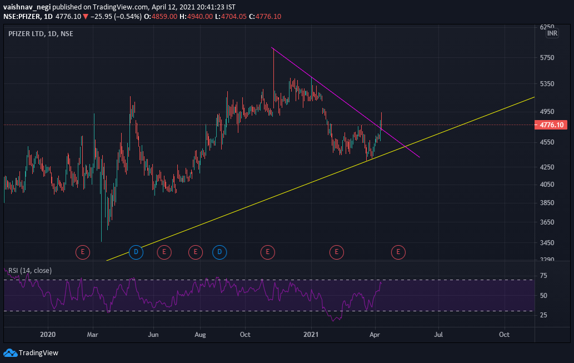This screenshot has height=363, width=574.
Task: Click the Jul label on time axis
Action: [x=438, y=335]
